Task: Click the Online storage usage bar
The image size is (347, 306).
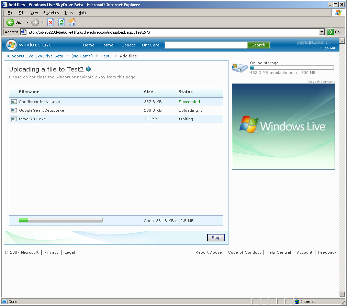Action: tap(292, 68)
